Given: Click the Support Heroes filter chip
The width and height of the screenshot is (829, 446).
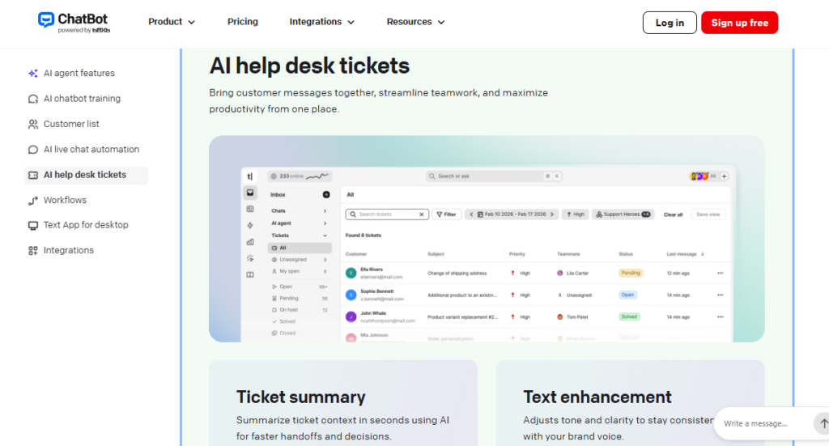Looking at the screenshot, I should point(623,215).
